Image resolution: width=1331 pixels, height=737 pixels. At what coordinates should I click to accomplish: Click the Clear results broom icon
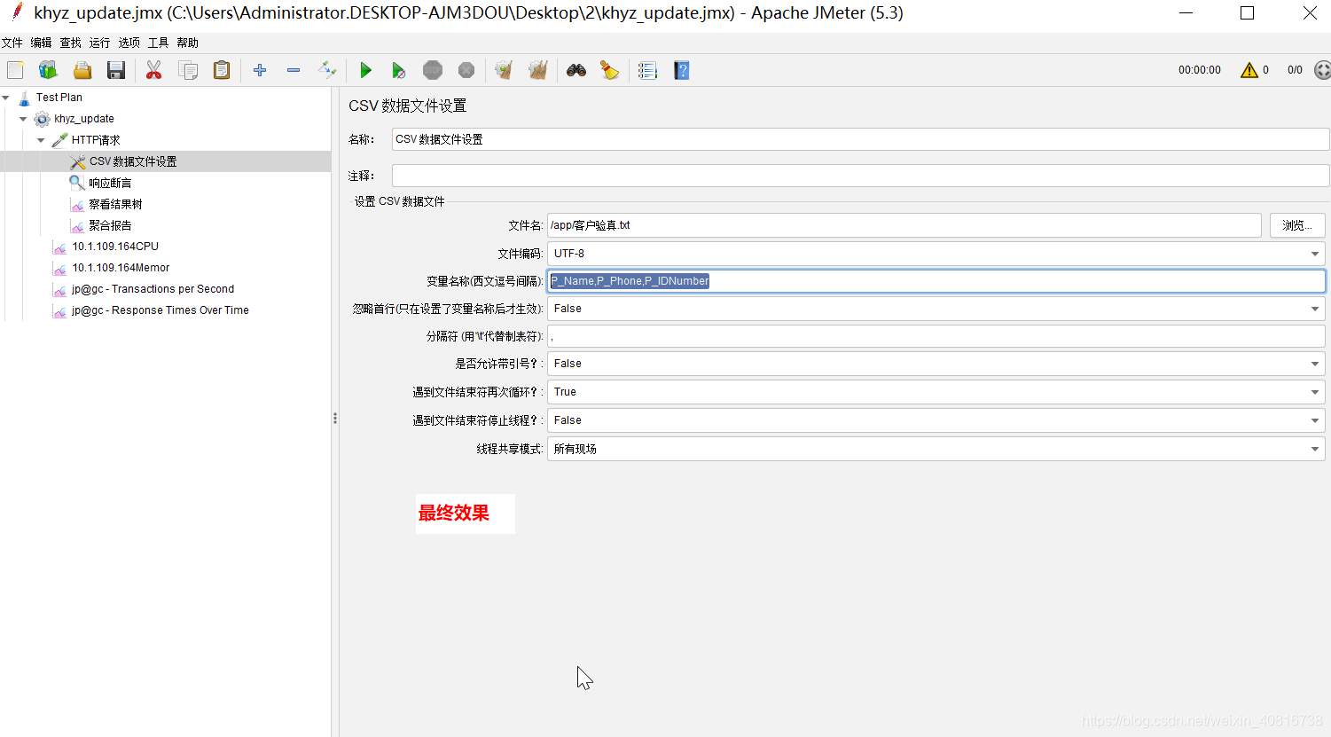tap(504, 70)
